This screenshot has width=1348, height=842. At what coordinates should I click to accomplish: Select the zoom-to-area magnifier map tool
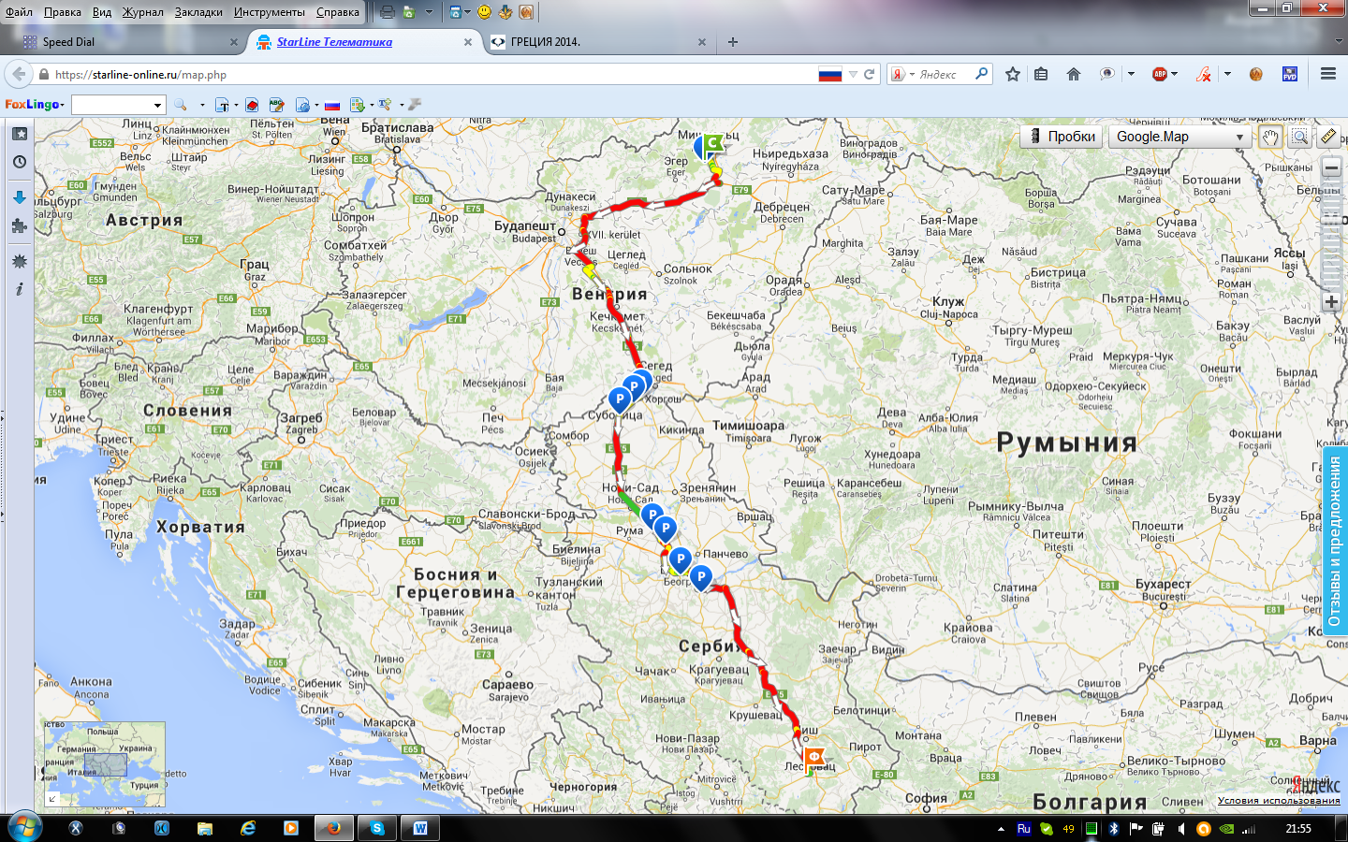[x=1299, y=137]
